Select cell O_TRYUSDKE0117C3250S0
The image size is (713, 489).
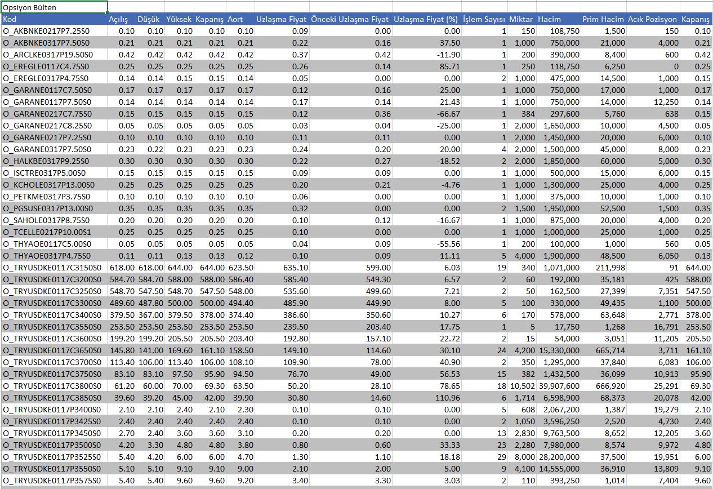click(x=54, y=291)
